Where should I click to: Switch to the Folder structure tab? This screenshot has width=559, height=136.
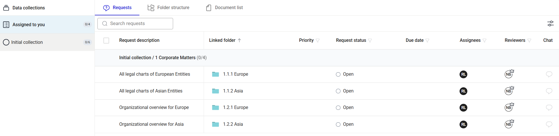[169, 8]
